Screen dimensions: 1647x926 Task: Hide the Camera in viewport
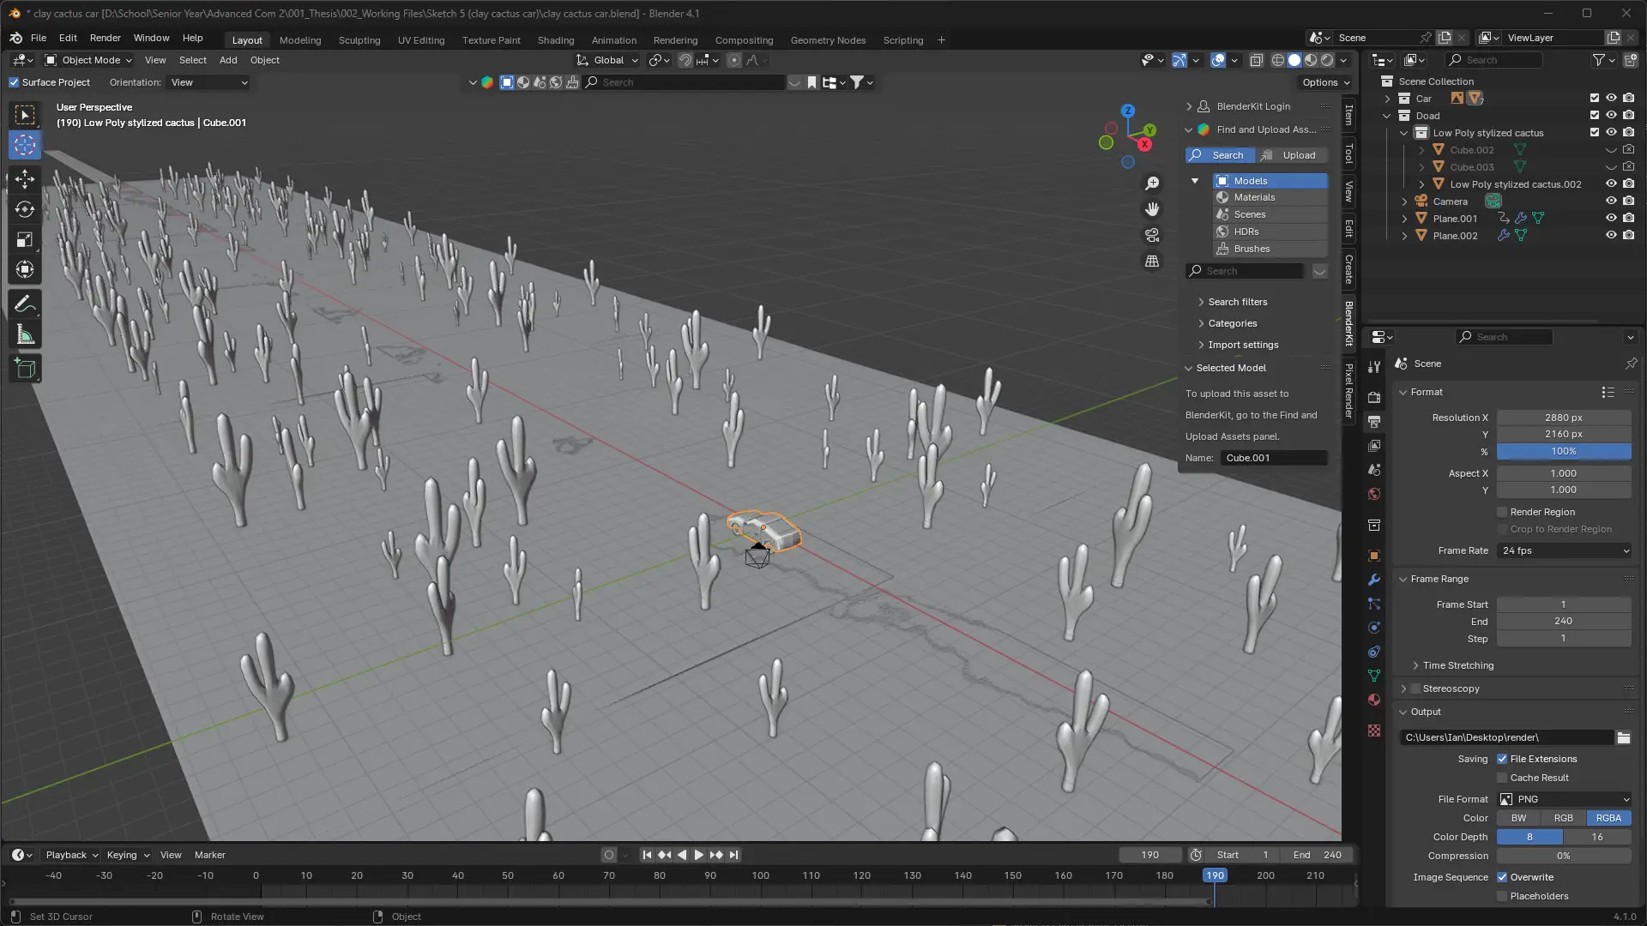[x=1611, y=201]
